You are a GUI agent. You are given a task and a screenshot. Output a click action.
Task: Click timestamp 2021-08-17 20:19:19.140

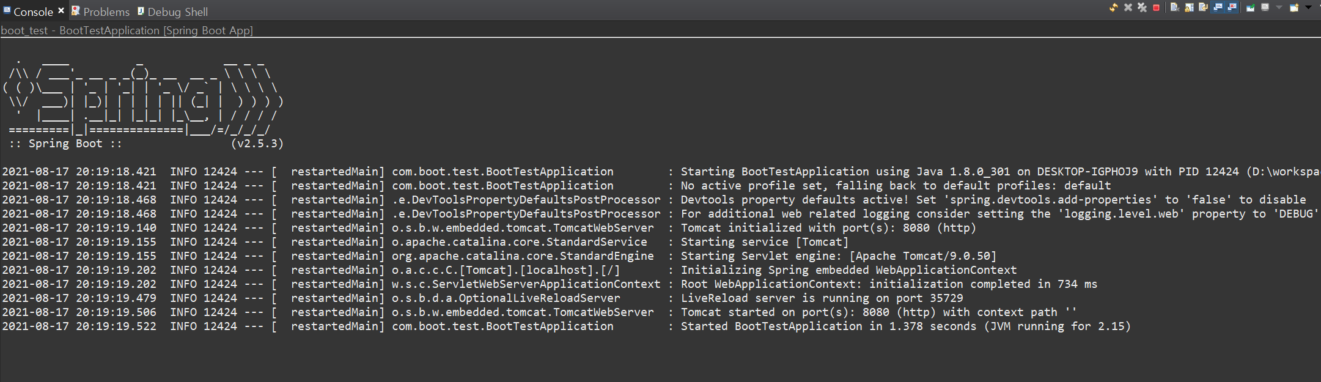[79, 228]
